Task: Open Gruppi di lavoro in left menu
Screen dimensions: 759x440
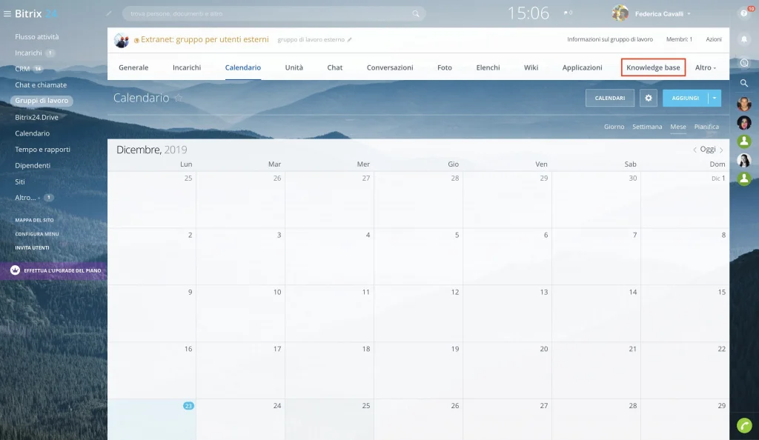Action: 42,101
